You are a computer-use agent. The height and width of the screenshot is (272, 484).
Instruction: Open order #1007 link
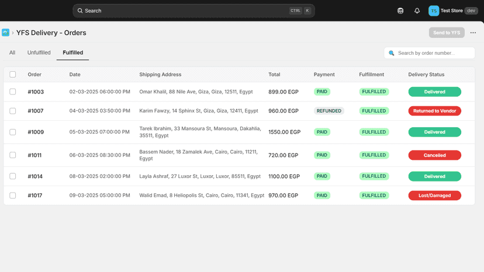point(36,111)
